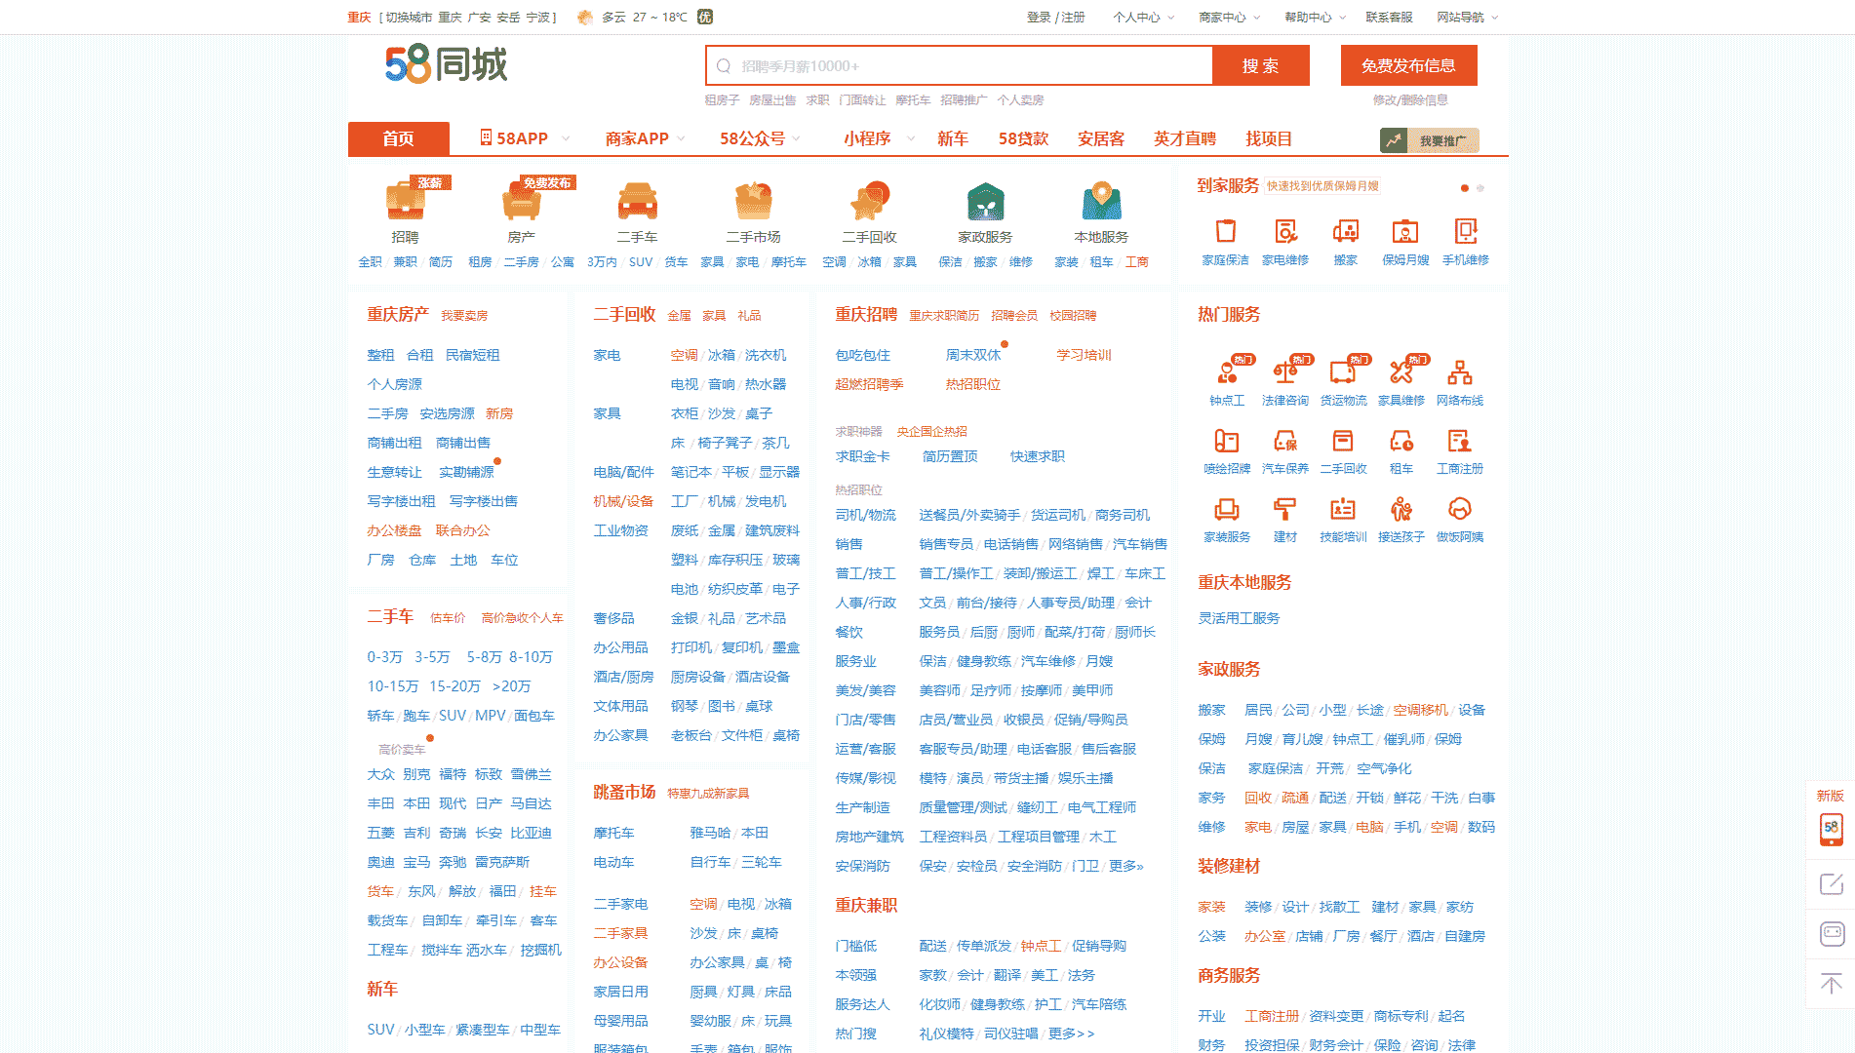Open the 修改/删除信息 link
This screenshot has height=1053, width=1855.
coord(1410,99)
